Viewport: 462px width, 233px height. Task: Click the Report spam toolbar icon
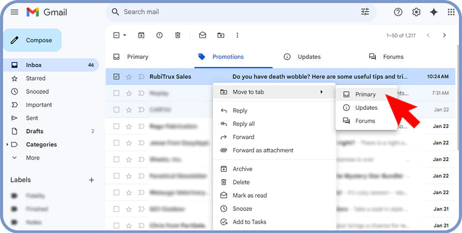click(159, 35)
